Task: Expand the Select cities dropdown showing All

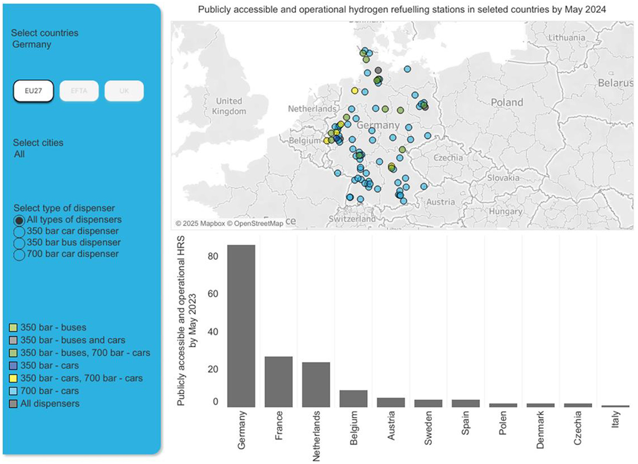Action: click(19, 154)
